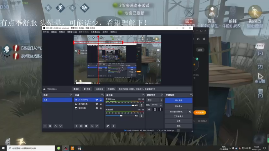Click the 选择字体 button
269x151 pixels.
(99, 89)
